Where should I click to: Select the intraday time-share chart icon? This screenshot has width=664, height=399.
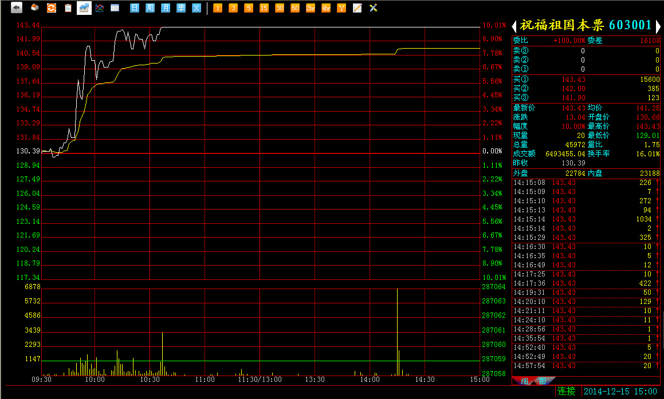[x=84, y=7]
